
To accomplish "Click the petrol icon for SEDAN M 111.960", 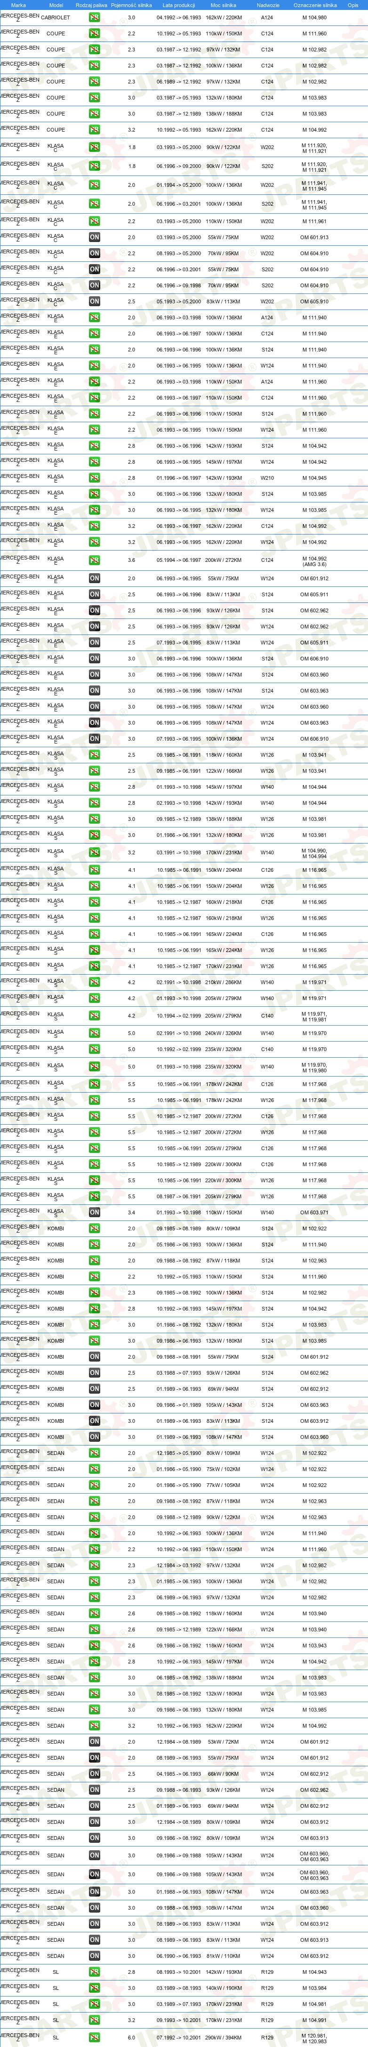I will coord(95,1550).
